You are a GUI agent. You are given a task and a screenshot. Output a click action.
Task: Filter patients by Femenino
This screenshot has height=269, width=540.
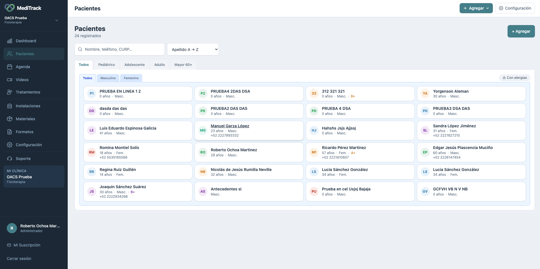pos(131,78)
